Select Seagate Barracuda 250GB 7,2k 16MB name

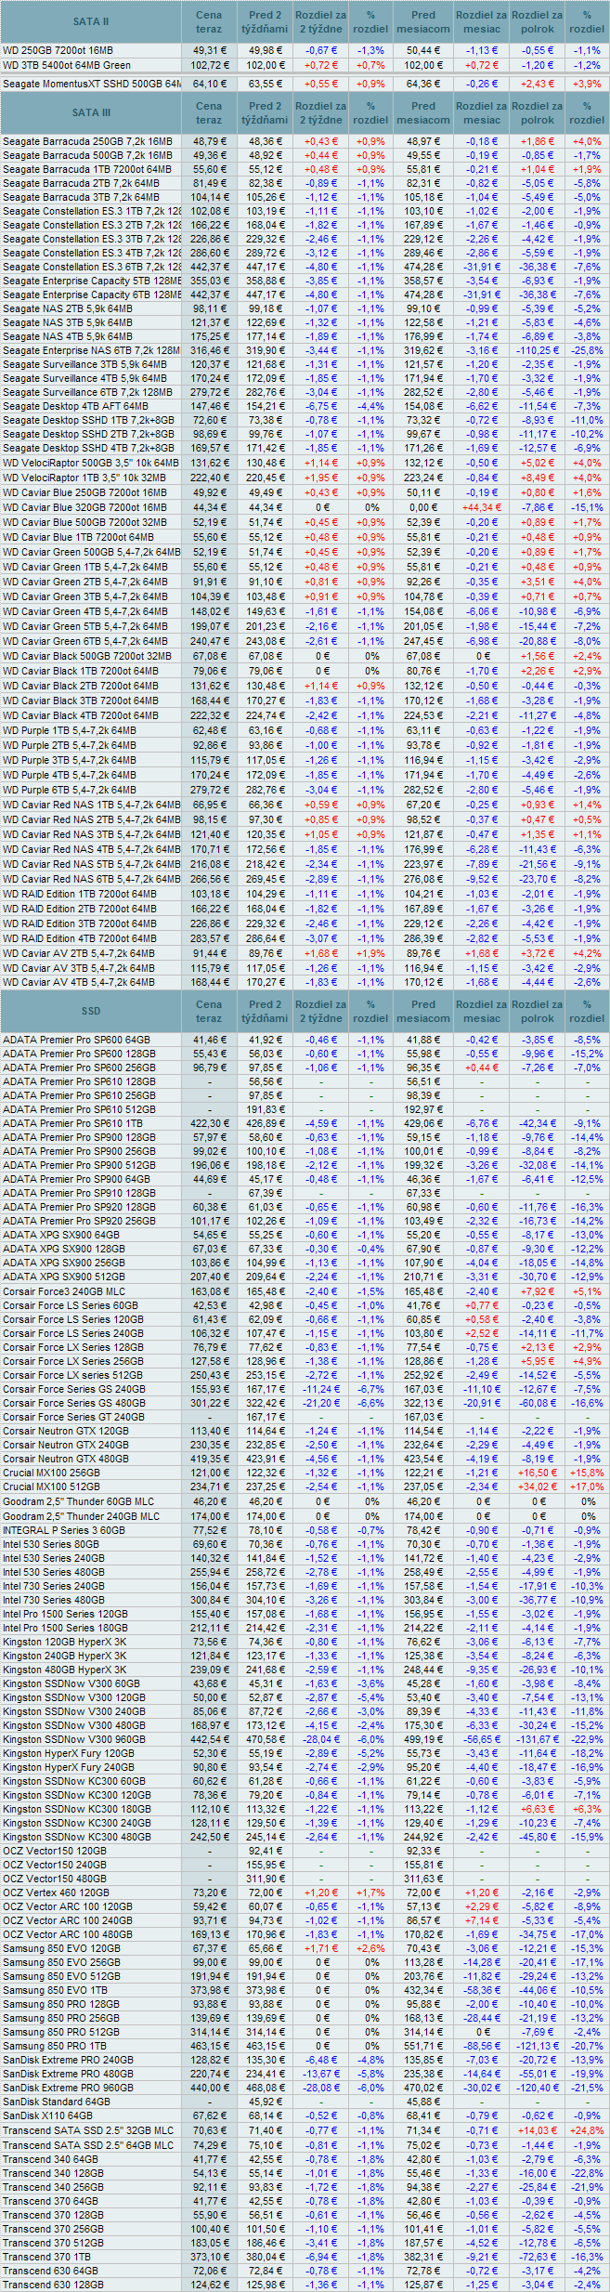[x=86, y=141]
